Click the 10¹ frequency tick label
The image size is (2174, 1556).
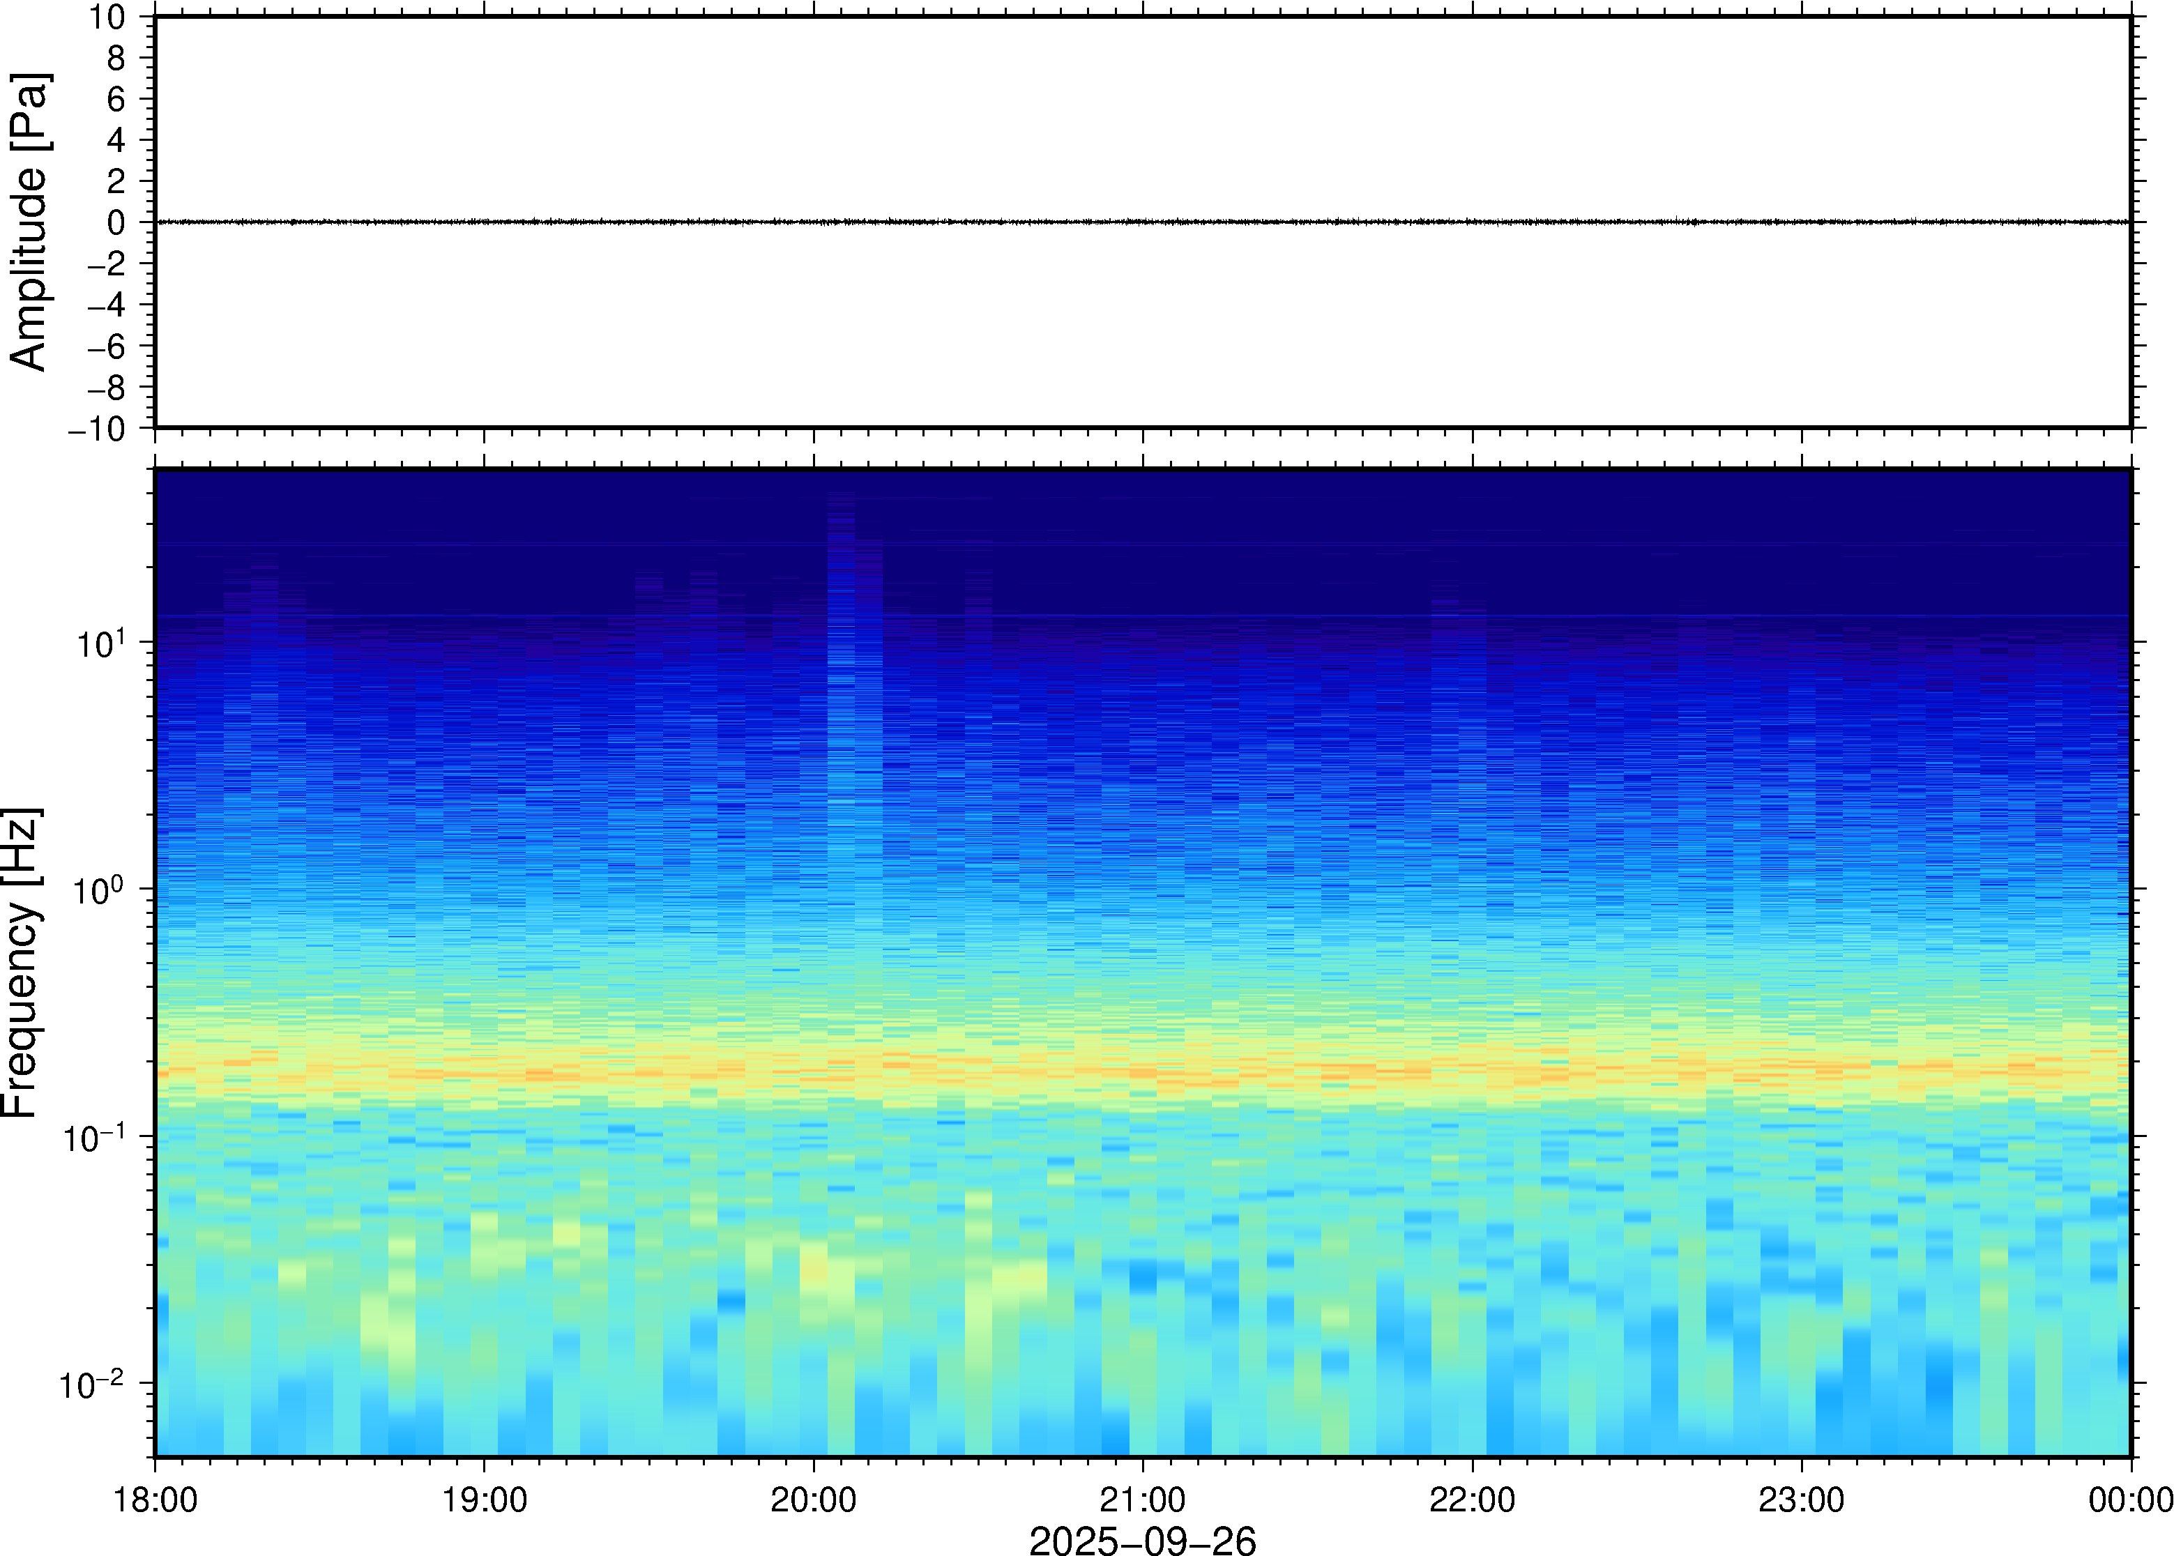coord(100,643)
